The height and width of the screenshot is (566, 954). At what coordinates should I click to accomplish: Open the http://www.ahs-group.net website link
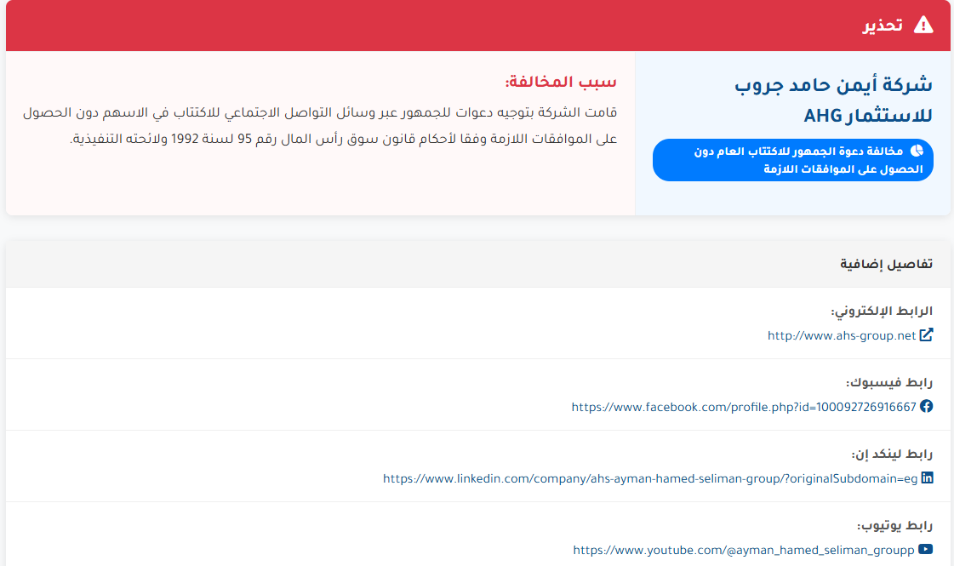842,335
